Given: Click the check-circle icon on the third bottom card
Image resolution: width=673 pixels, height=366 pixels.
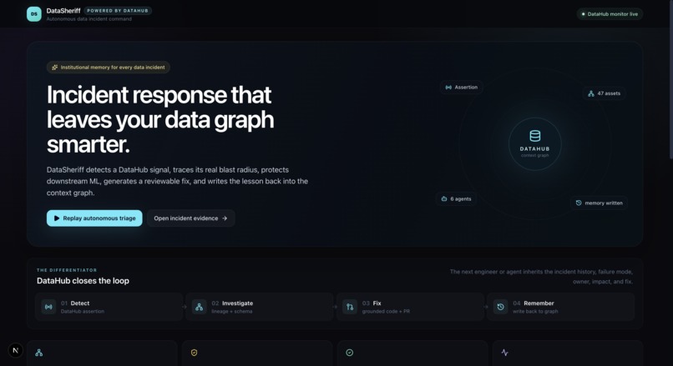Looking at the screenshot, I should [x=349, y=353].
